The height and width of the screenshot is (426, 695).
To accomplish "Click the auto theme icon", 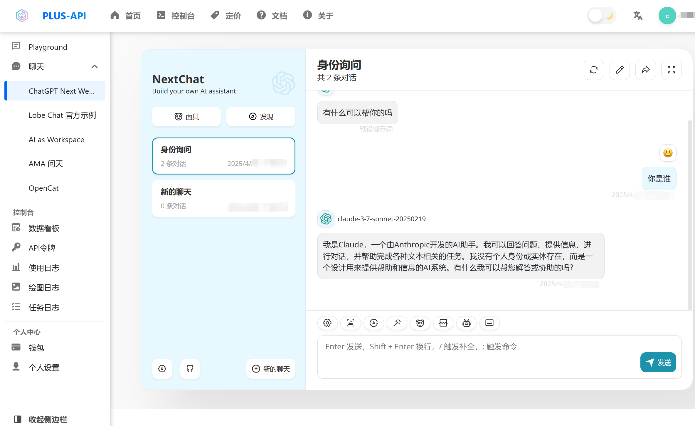I will [374, 323].
